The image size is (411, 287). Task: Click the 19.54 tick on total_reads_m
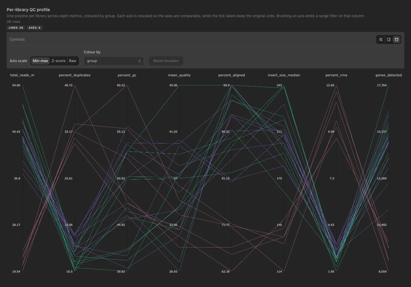tap(16, 272)
